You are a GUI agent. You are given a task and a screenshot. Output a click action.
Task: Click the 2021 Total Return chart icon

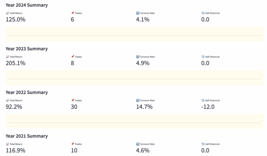coord(7,144)
